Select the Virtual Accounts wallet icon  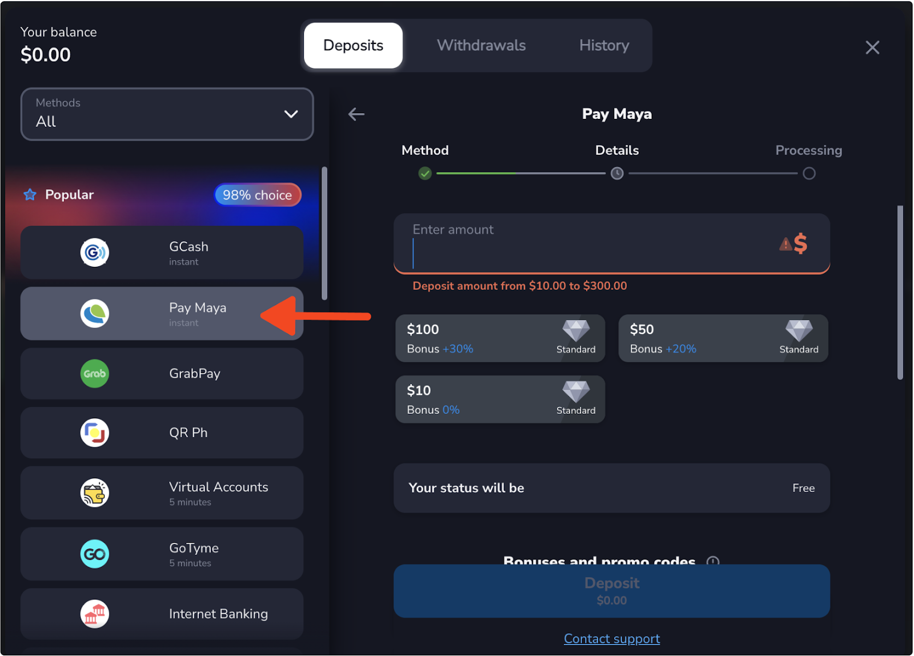(x=94, y=493)
